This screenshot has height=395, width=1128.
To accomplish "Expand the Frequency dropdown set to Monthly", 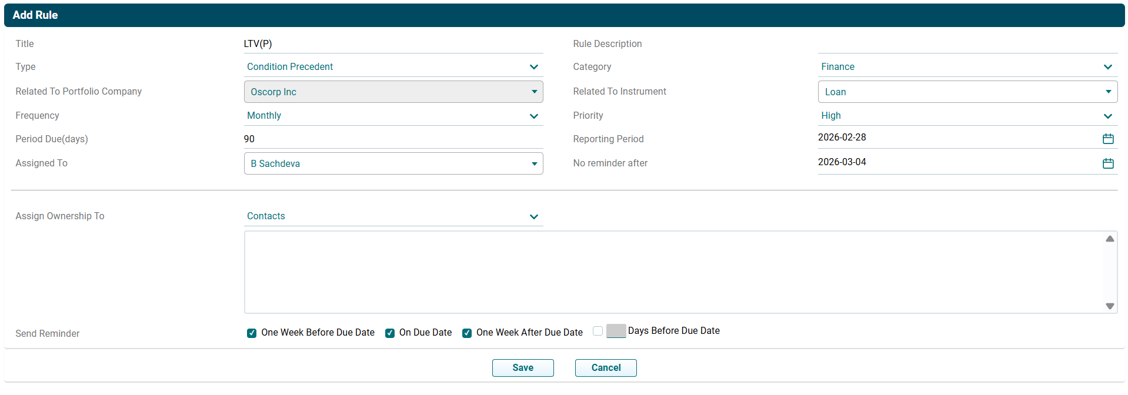I will pos(393,116).
